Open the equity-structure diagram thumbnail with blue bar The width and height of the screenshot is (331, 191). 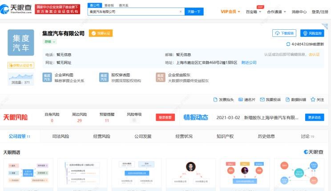pos(137,173)
